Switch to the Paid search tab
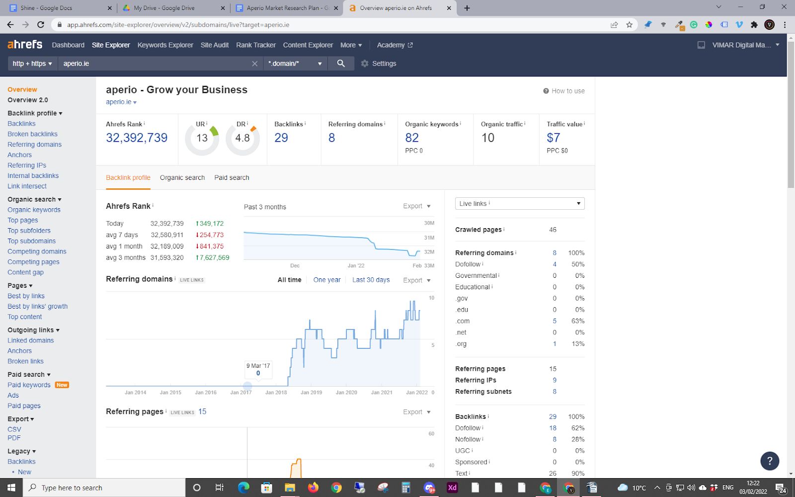The height and width of the screenshot is (497, 795). pos(232,177)
